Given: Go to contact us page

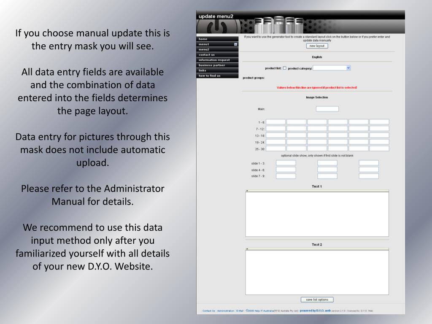Looking at the screenshot, I should point(217,55).
